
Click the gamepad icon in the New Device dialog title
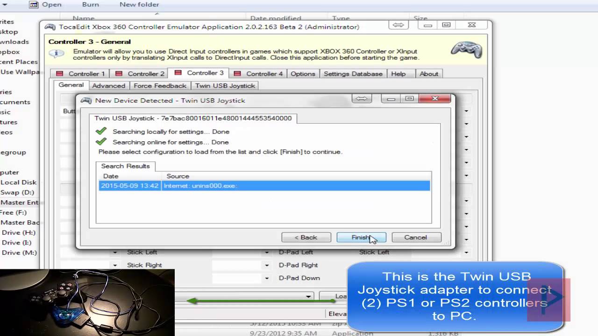[86, 100]
